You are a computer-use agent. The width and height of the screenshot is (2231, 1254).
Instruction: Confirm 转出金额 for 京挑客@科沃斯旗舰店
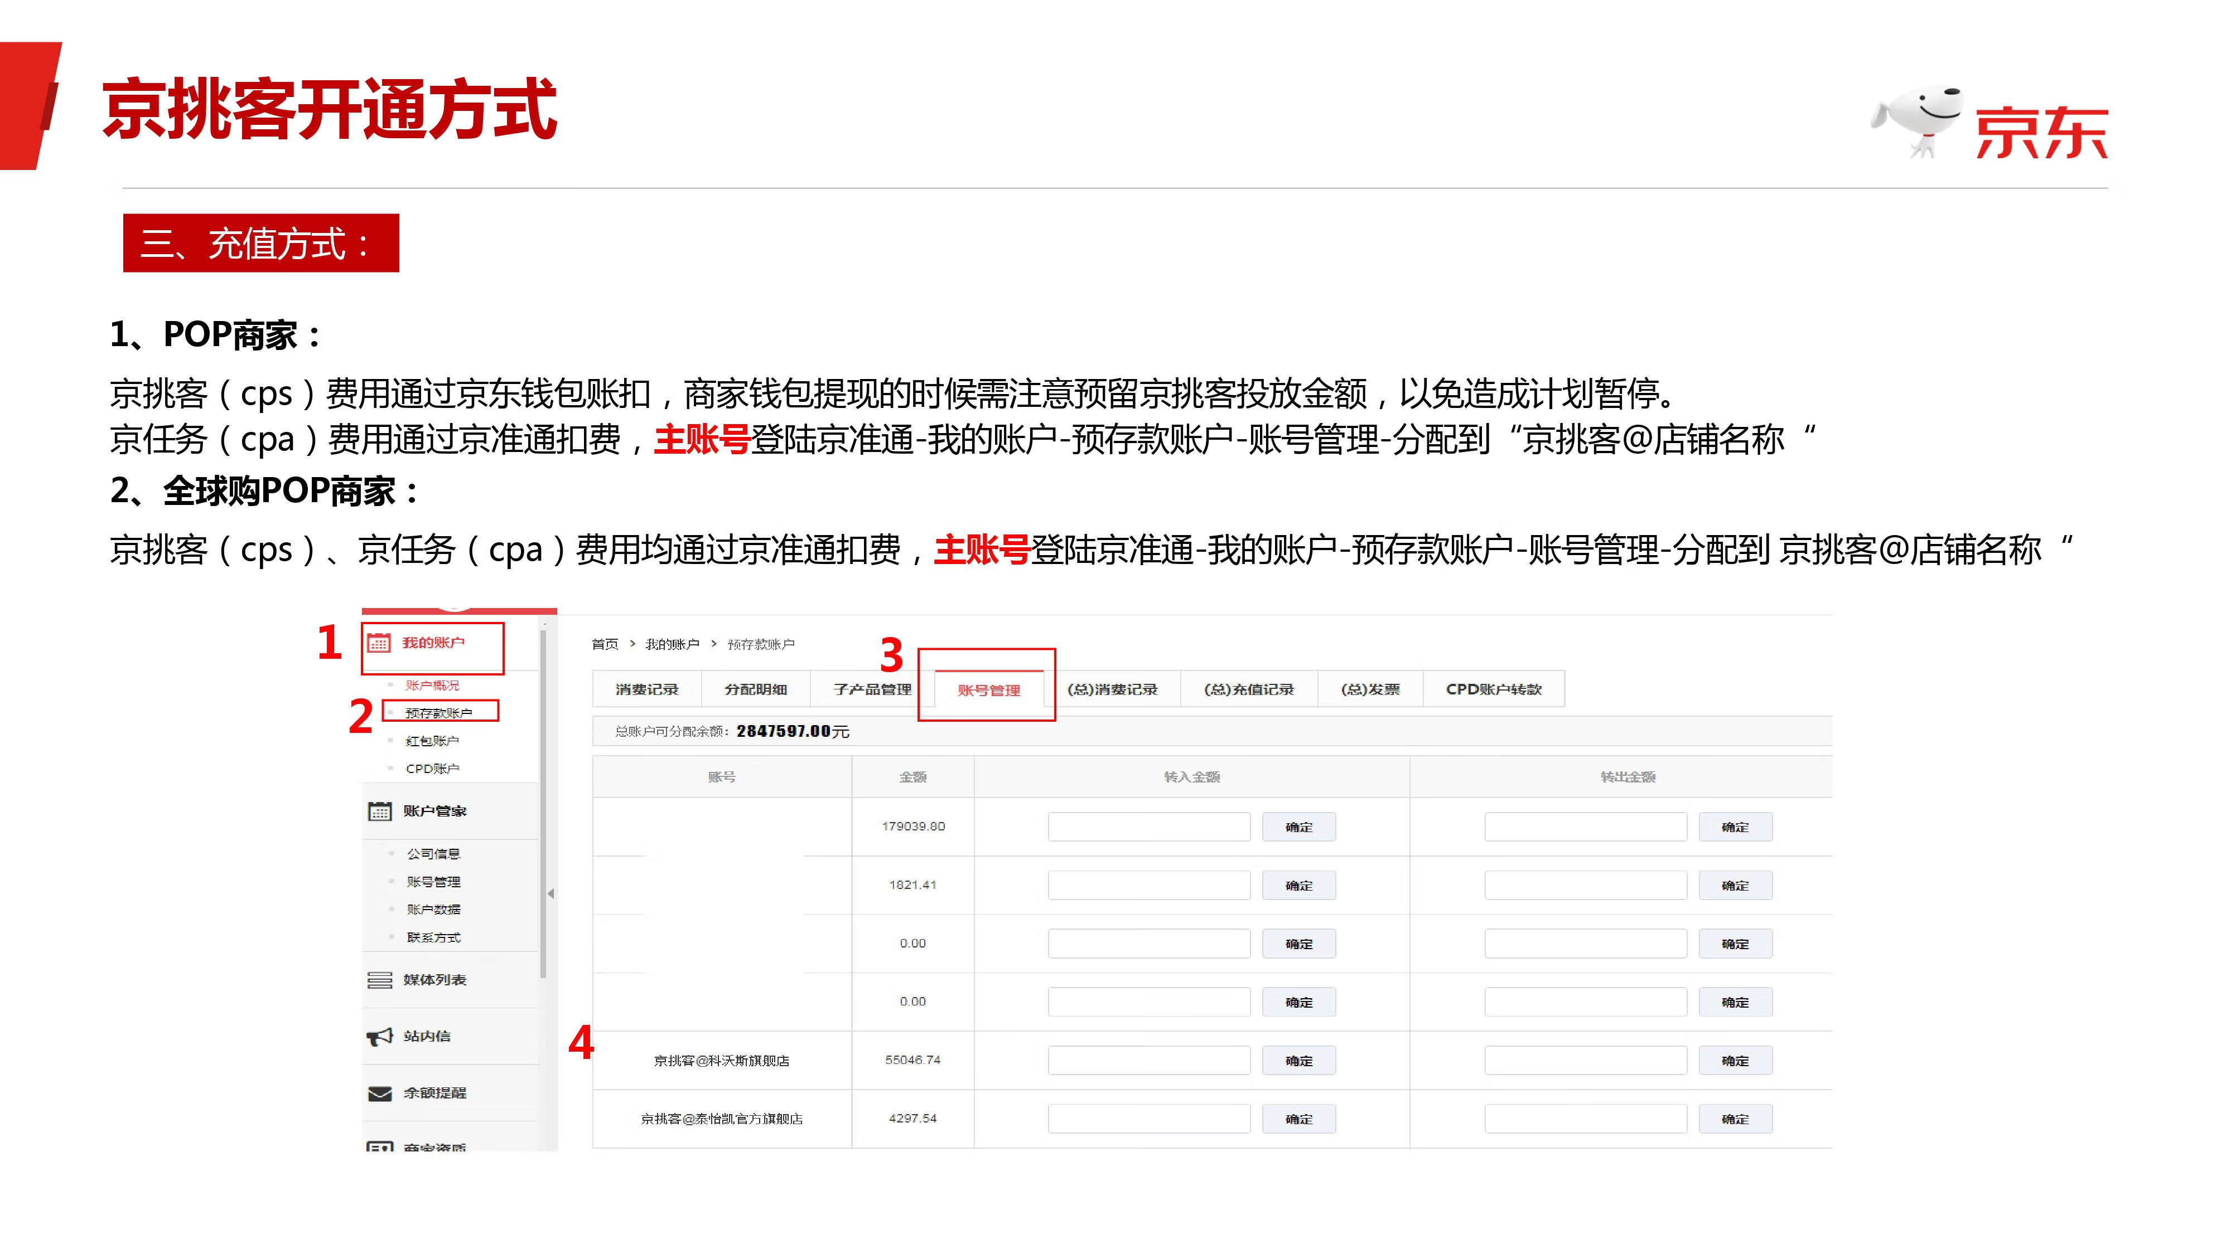click(x=1735, y=1060)
